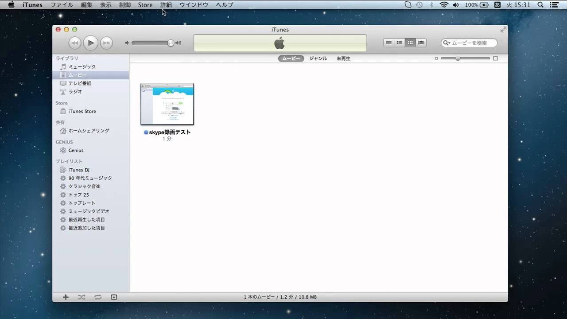Click the low-volume speaker icon
Image resolution: width=567 pixels, height=319 pixels.
pyautogui.click(x=127, y=43)
